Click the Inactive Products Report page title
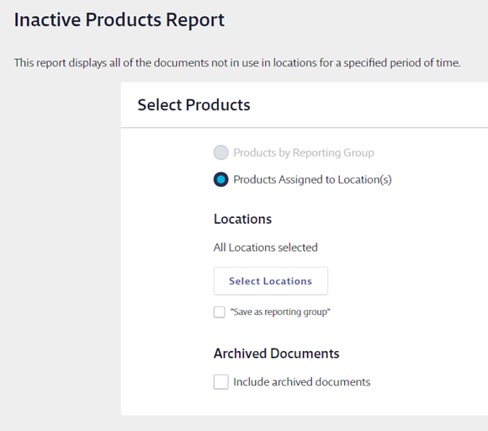Image resolution: width=488 pixels, height=431 pixels. tap(119, 20)
